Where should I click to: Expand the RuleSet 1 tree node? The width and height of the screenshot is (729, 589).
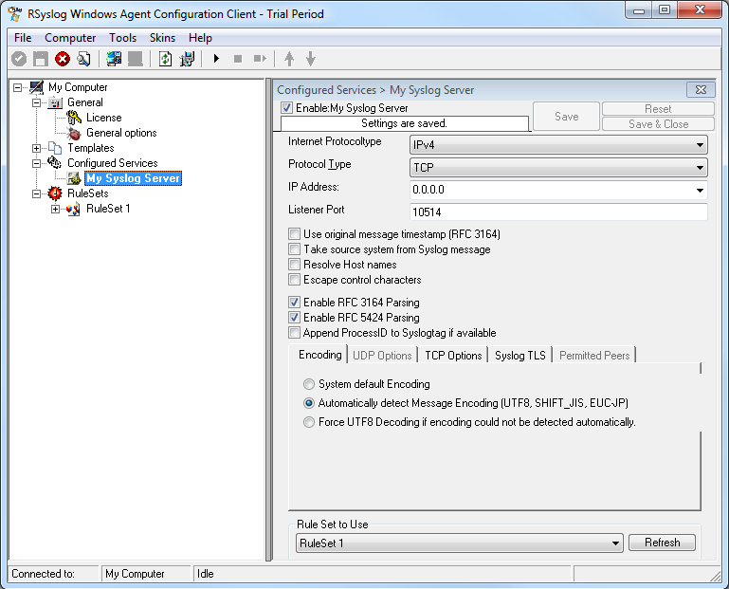coord(55,210)
